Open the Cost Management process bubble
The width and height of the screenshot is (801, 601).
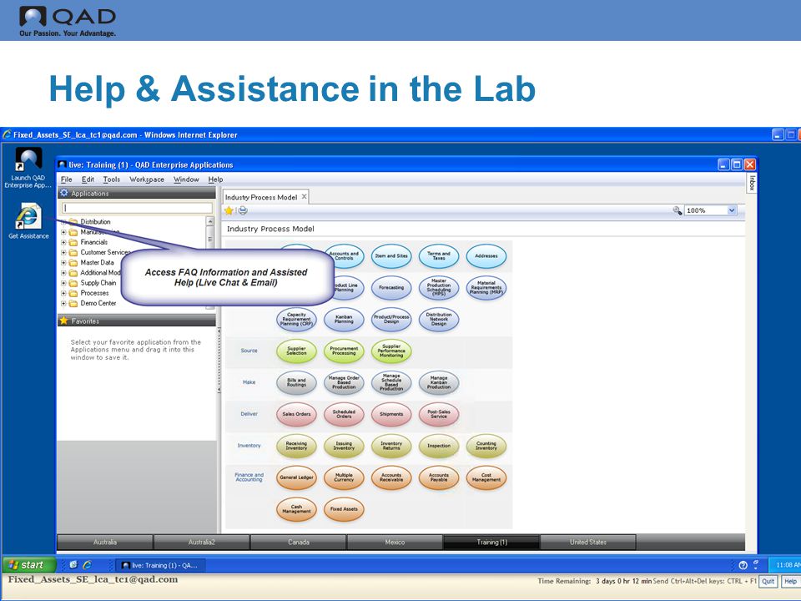[486, 477]
